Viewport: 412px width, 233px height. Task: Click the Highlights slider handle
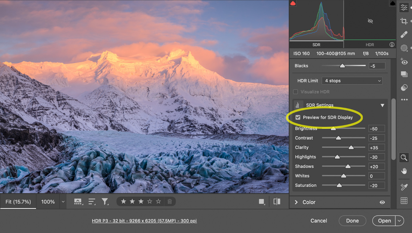click(337, 157)
